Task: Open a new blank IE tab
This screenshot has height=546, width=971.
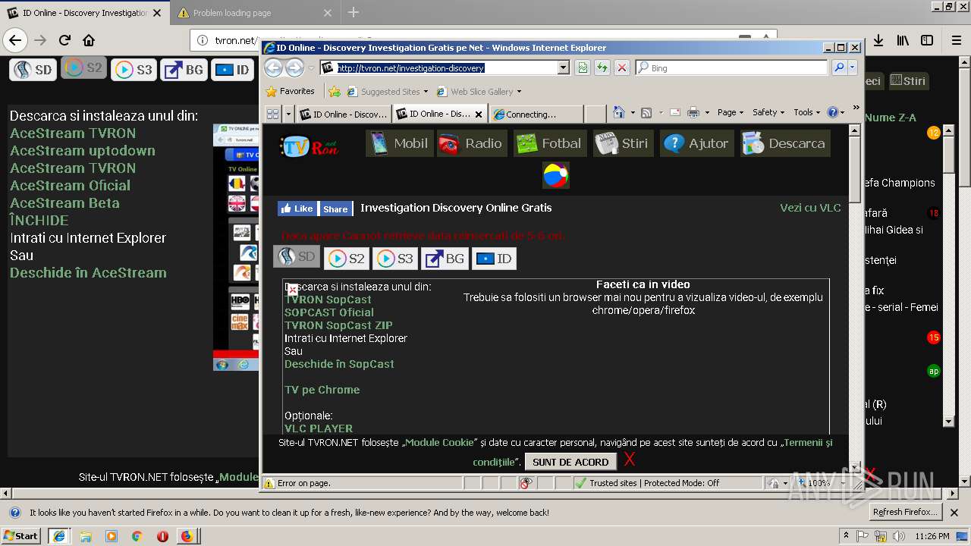Action: (x=595, y=115)
